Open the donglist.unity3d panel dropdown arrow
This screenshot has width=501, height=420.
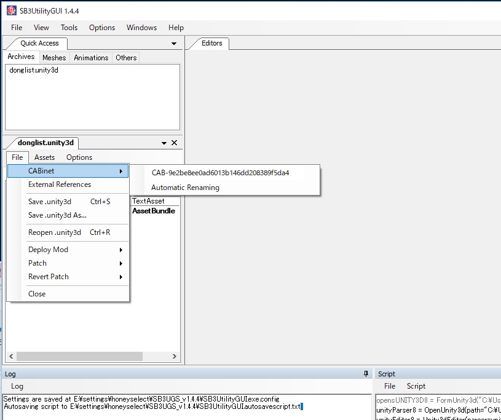[164, 143]
